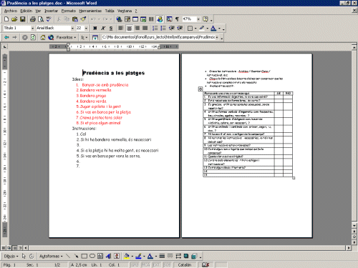Click the document path address field

click(158, 37)
